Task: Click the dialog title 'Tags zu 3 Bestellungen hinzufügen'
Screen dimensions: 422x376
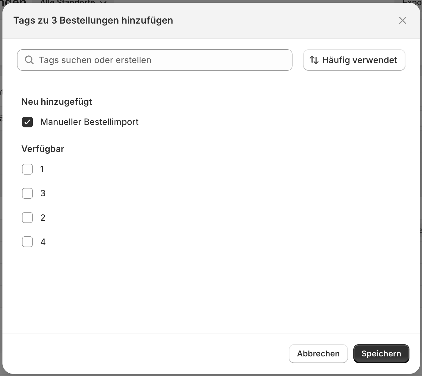Action: (93, 21)
